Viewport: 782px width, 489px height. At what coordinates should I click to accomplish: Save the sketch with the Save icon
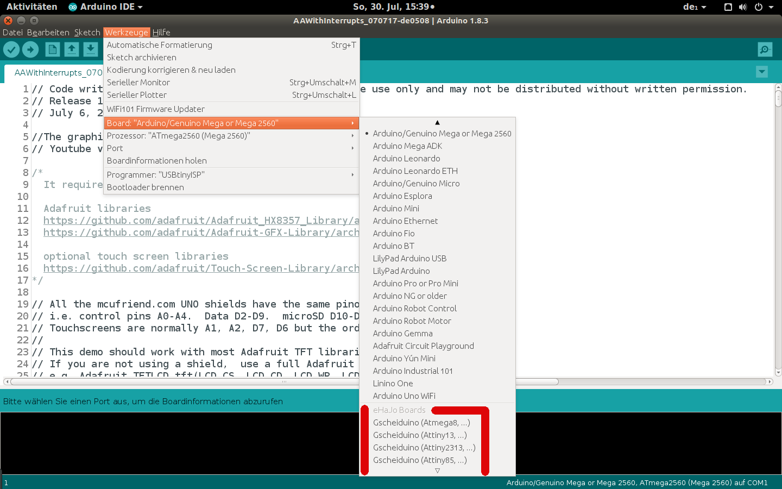(91, 49)
